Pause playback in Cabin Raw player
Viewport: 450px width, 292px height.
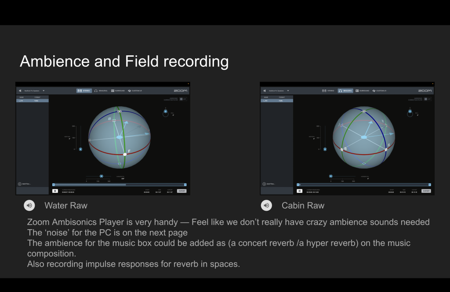click(300, 191)
